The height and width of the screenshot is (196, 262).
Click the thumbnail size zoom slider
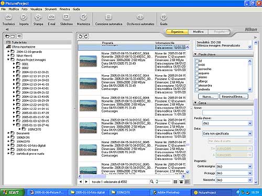[x=163, y=182]
